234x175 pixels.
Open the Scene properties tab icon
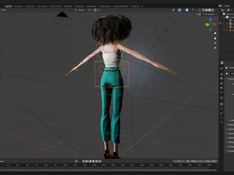(221, 88)
